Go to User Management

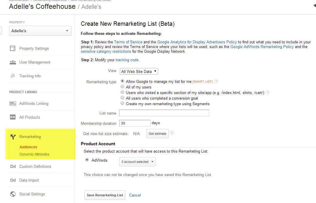tap(35, 62)
